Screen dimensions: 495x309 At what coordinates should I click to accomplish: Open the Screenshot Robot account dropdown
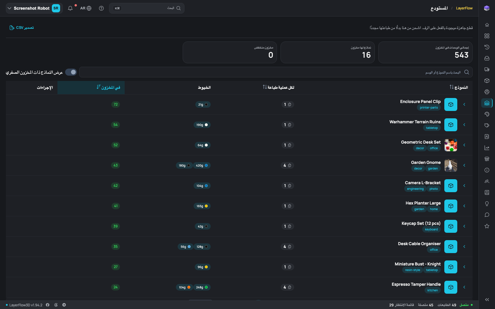coord(34,8)
